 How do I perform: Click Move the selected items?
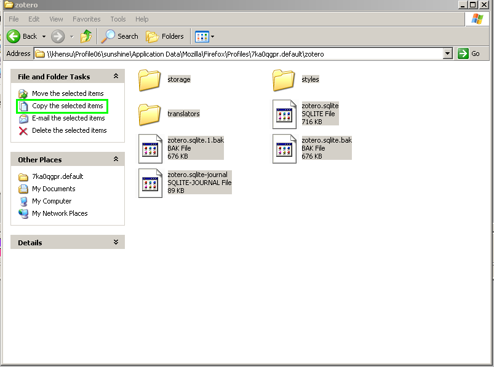(x=68, y=93)
